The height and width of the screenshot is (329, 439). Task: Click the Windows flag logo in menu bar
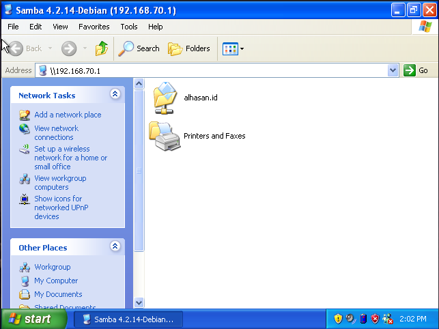[425, 27]
